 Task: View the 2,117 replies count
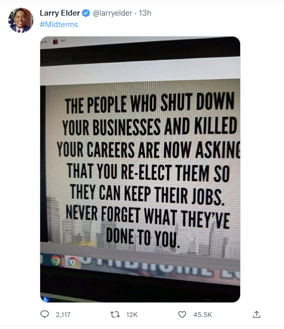63,314
